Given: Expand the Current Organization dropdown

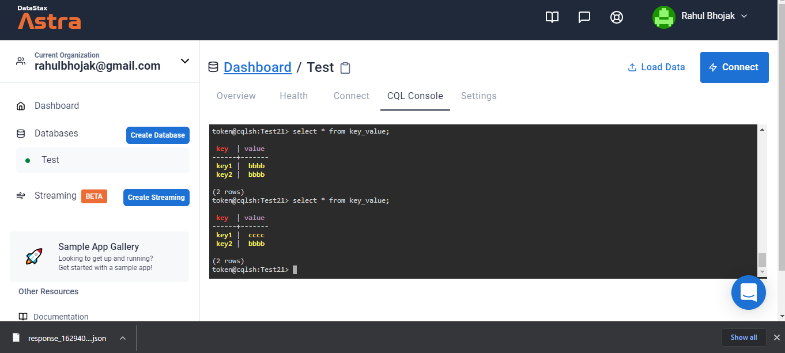Looking at the screenshot, I should 184,60.
